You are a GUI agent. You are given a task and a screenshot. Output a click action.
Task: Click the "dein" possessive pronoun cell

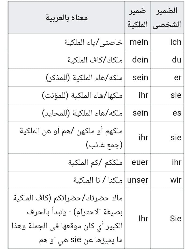pyautogui.click(x=138, y=60)
